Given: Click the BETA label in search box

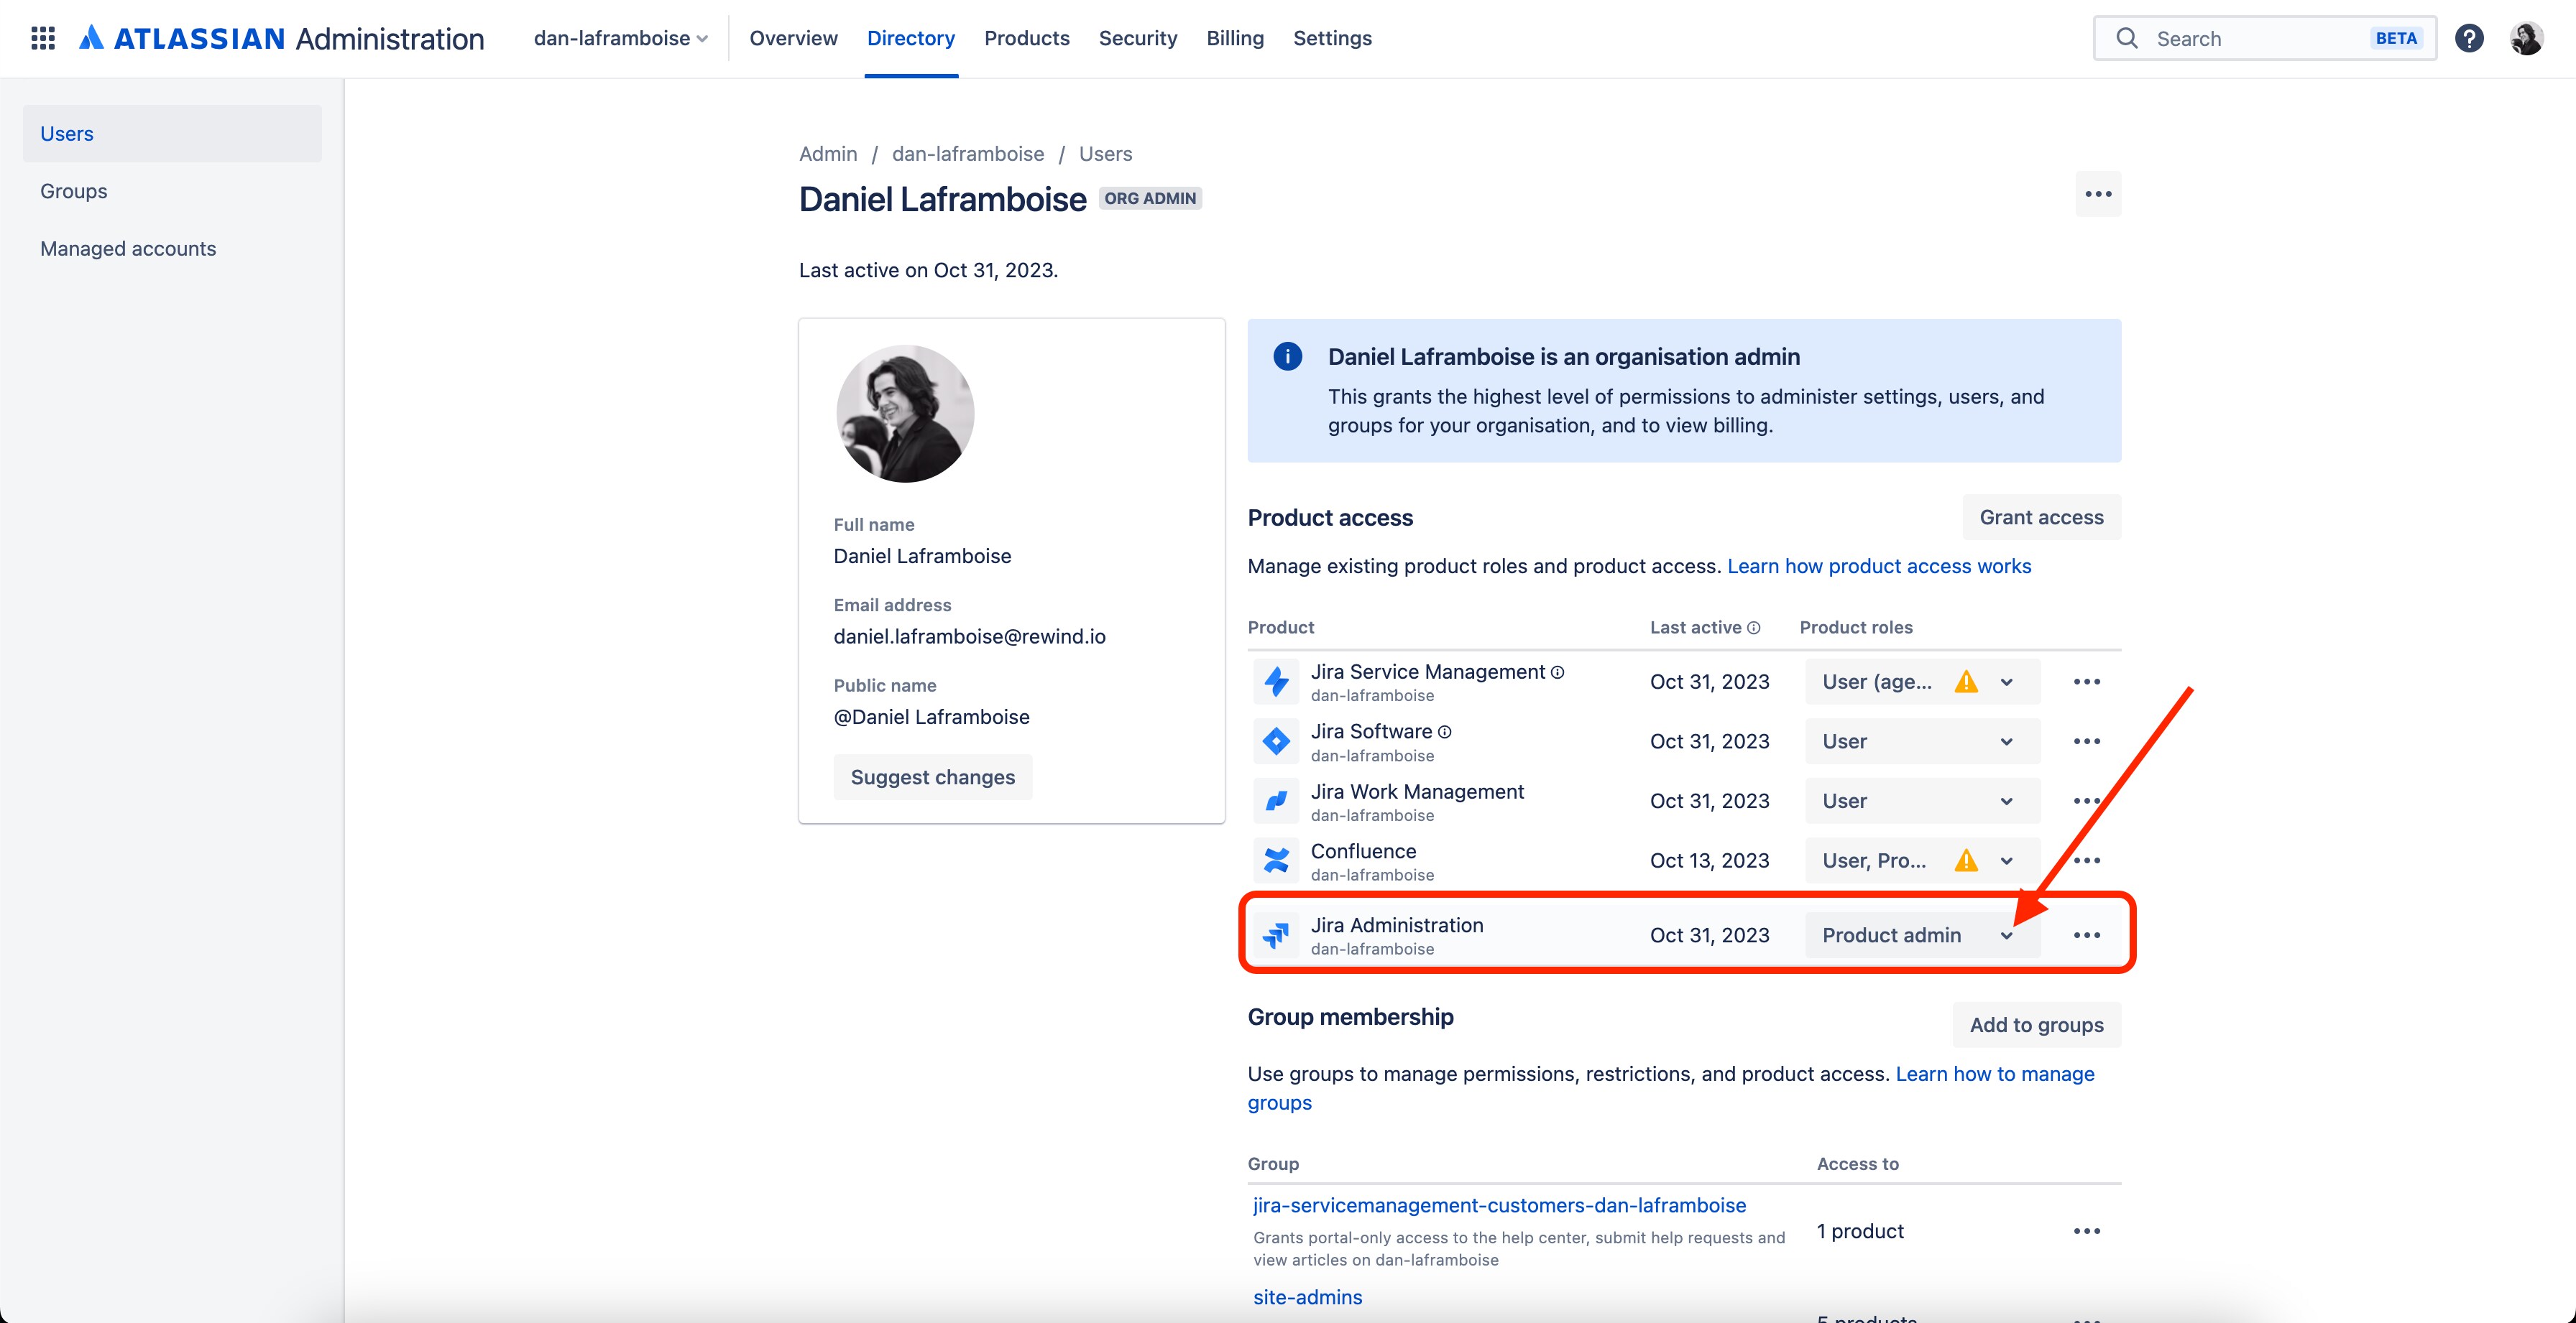Looking at the screenshot, I should (2396, 38).
